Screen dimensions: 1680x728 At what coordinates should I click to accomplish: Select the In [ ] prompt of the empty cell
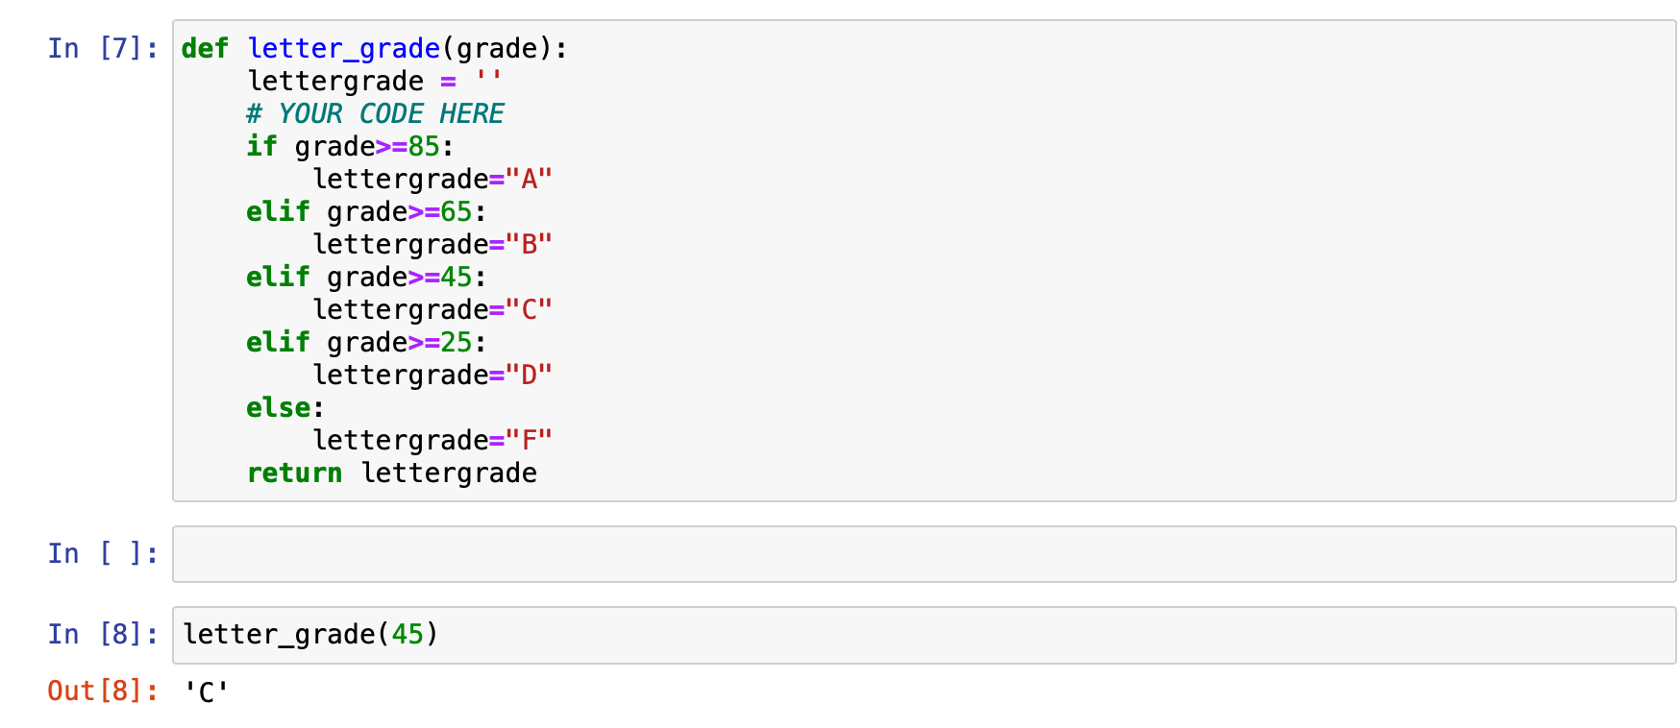tap(103, 553)
